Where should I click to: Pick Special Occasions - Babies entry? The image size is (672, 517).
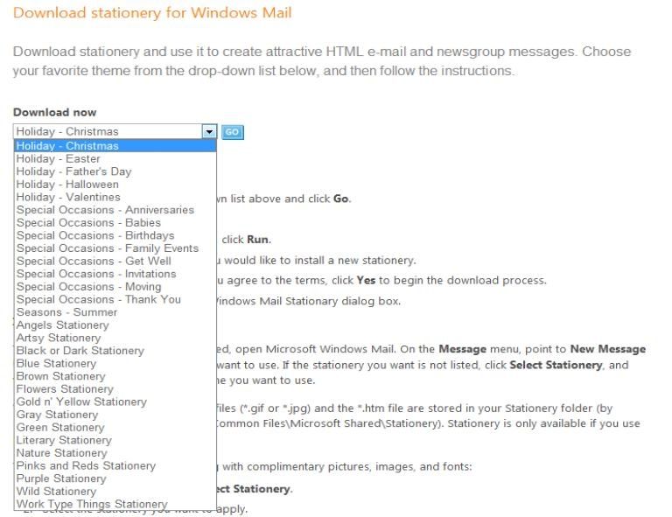(x=88, y=222)
